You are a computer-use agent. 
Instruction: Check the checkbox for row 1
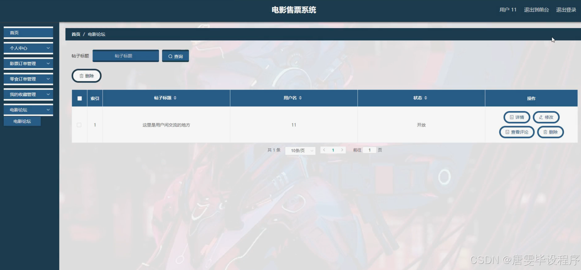pos(79,125)
